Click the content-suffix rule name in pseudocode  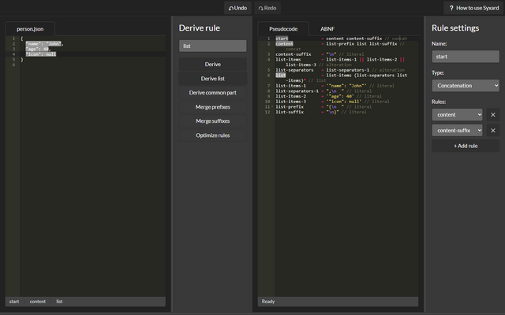pyautogui.click(x=293, y=54)
